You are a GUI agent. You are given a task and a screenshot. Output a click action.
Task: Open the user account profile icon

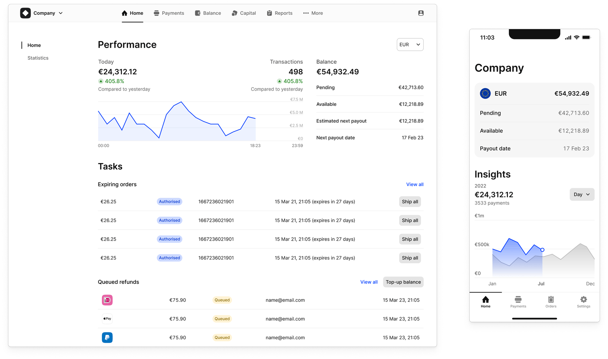pos(421,13)
